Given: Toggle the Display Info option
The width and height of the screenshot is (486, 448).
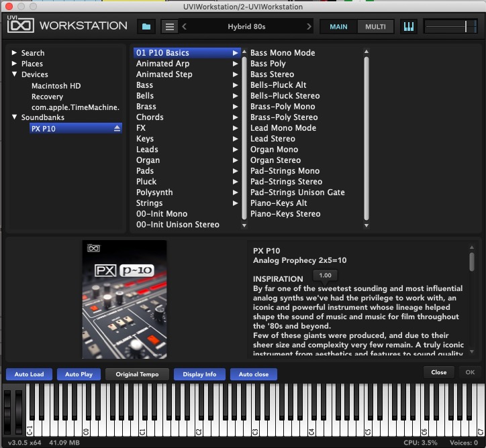Looking at the screenshot, I should [x=199, y=374].
